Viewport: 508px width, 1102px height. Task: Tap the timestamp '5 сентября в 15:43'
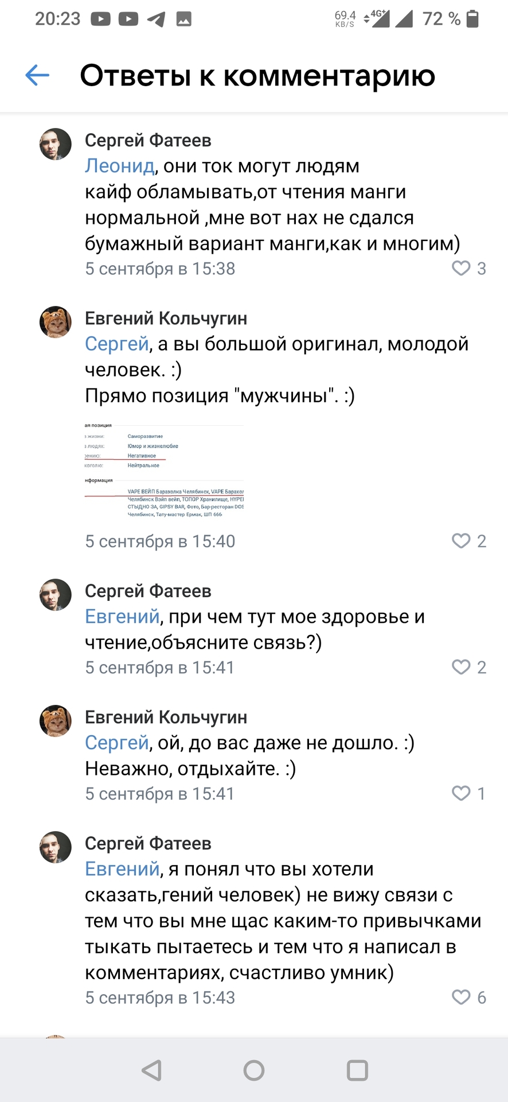(160, 998)
